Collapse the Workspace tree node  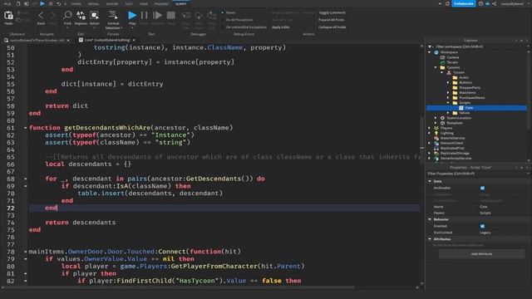[x=430, y=52]
